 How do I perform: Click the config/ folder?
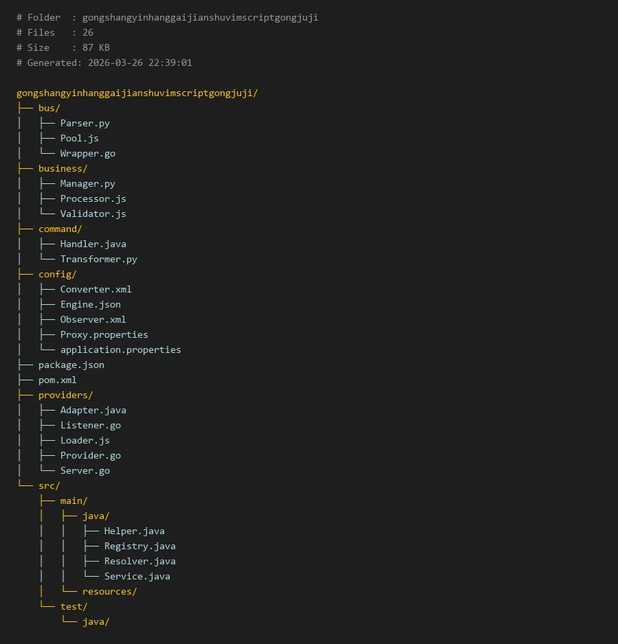(57, 274)
